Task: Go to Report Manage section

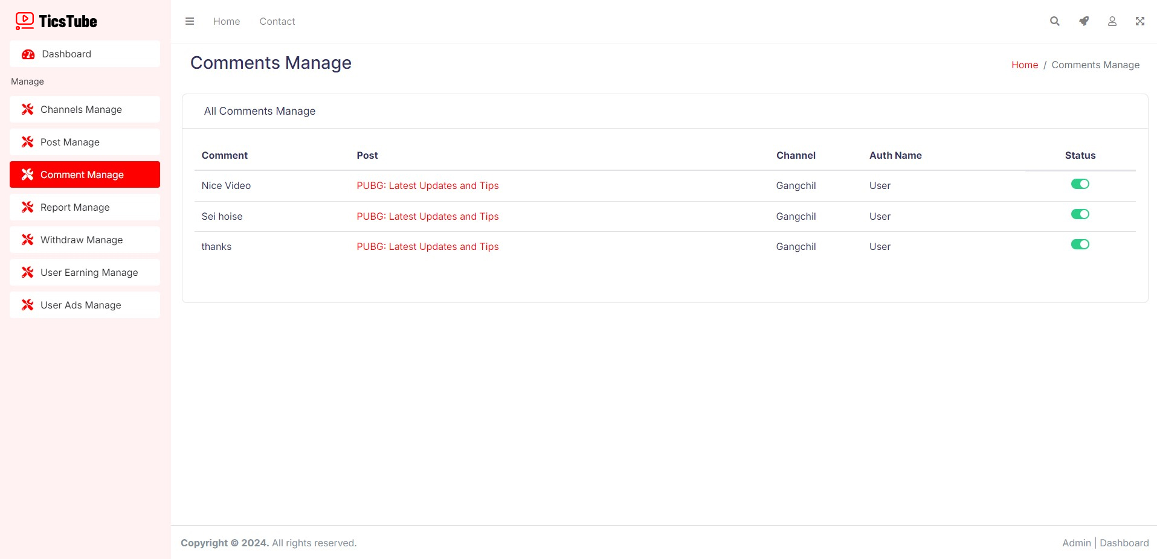Action: tap(75, 208)
